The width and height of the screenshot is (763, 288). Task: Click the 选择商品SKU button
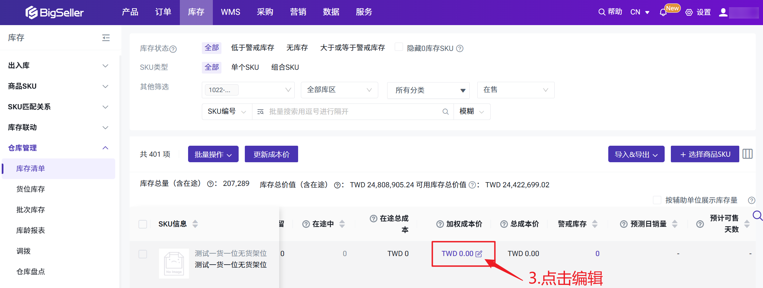tap(705, 154)
